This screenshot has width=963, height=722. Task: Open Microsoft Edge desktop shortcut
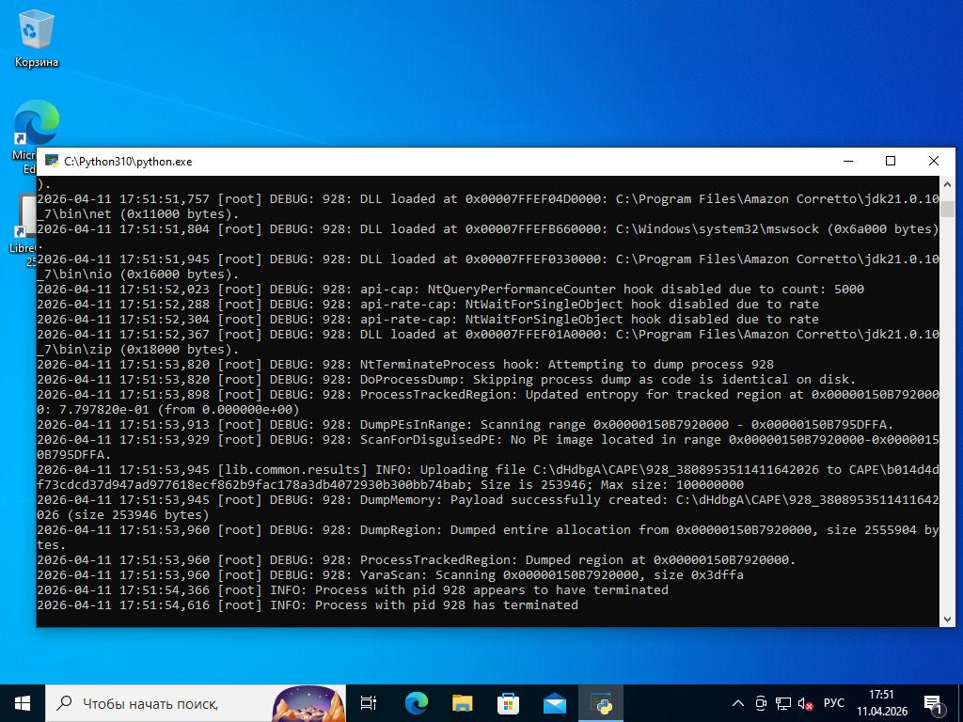(x=34, y=127)
